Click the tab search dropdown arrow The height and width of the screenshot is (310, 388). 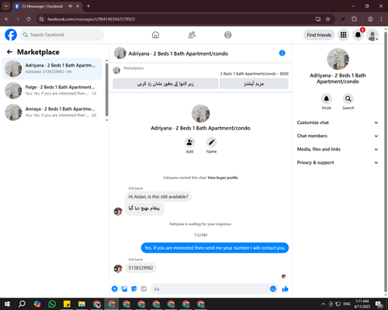tap(6, 6)
